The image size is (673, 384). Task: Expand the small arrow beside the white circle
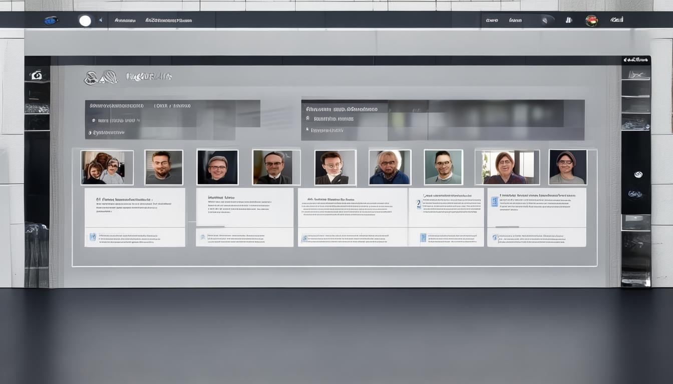pos(101,20)
